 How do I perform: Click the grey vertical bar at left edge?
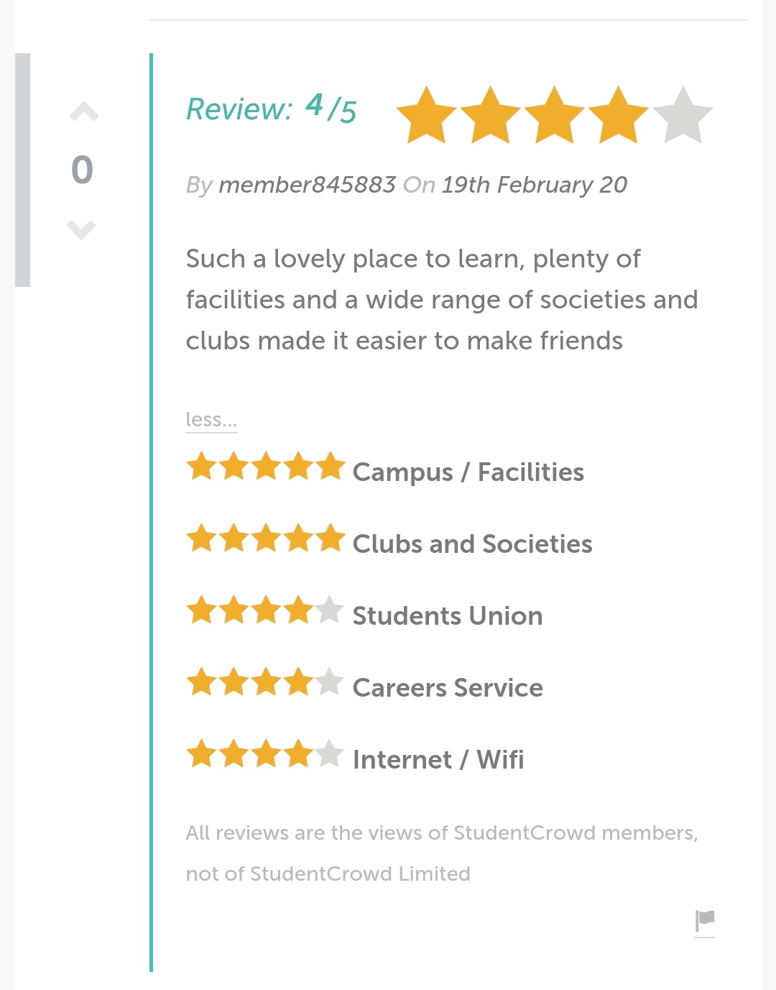coord(23,170)
